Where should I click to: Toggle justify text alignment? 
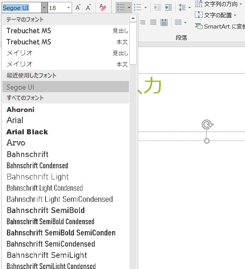(x=153, y=23)
